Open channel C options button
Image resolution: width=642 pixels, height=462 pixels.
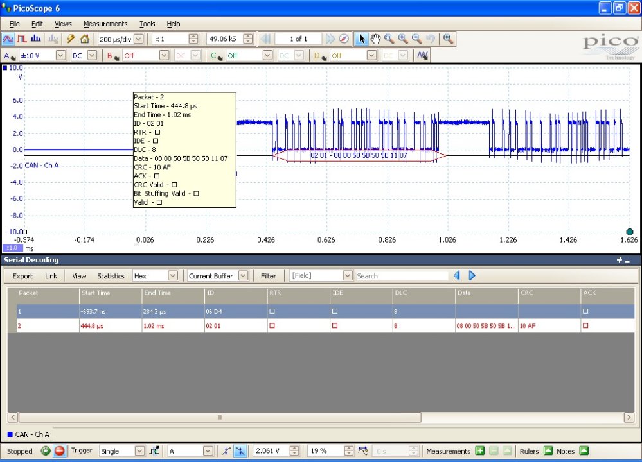click(x=216, y=56)
